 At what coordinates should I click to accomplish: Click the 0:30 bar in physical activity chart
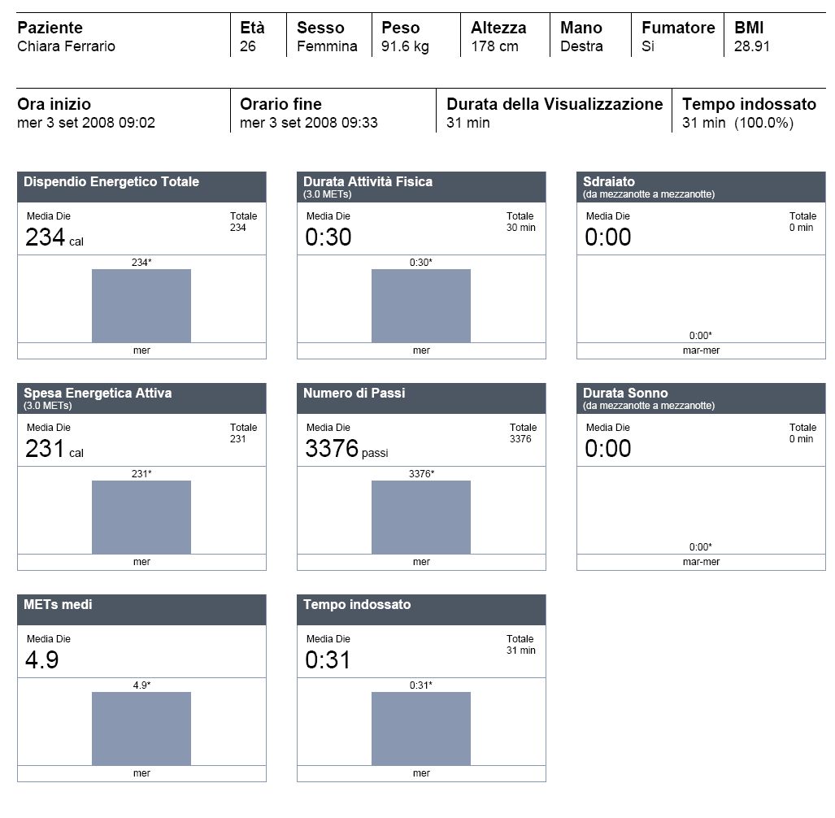[421, 306]
